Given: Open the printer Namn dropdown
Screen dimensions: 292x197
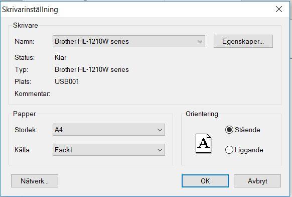Looking at the screenshot, I should click(129, 41).
